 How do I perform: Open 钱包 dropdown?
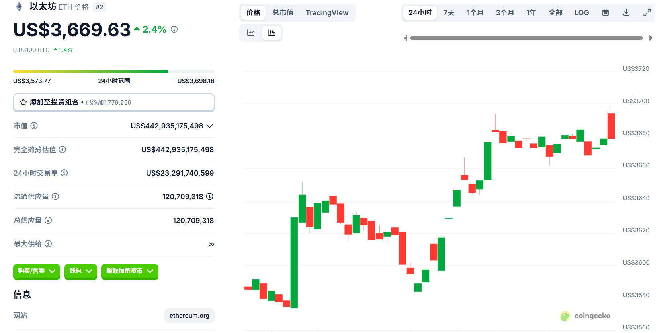[81, 271]
